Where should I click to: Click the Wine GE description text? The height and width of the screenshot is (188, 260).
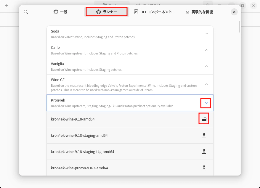[123, 88]
